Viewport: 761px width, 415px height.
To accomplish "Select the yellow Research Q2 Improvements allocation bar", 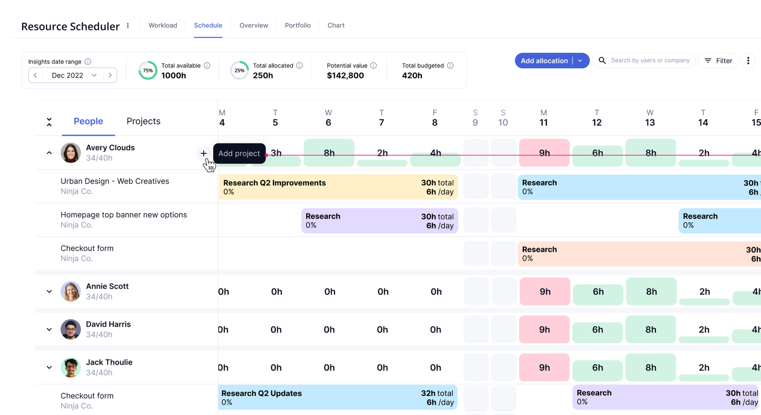I will click(x=338, y=187).
